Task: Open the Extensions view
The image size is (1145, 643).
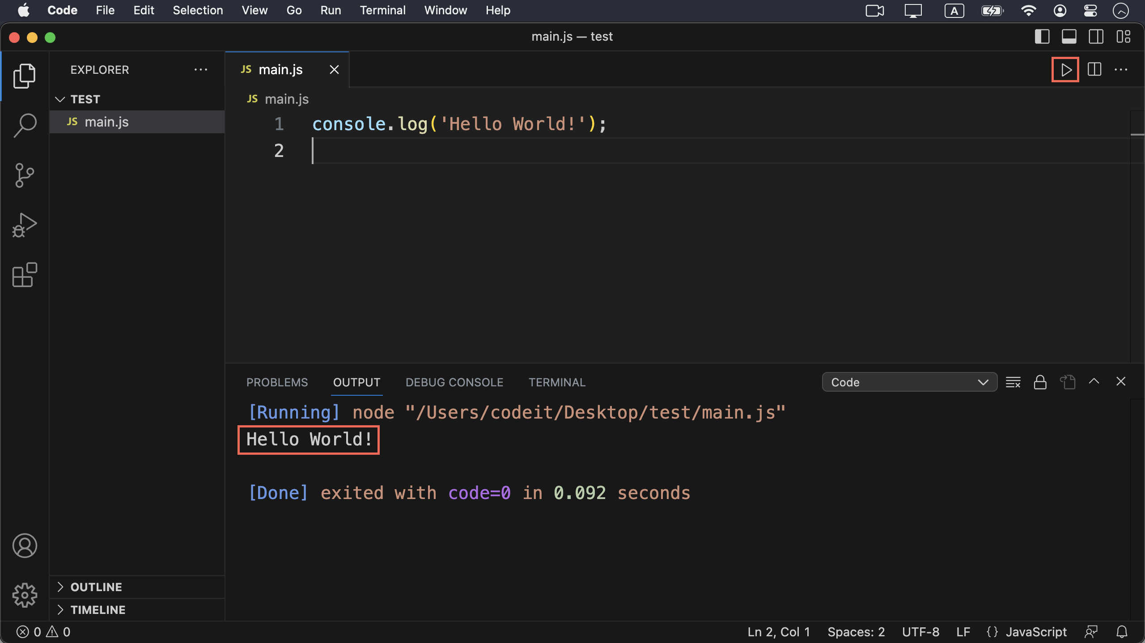Action: click(x=25, y=275)
